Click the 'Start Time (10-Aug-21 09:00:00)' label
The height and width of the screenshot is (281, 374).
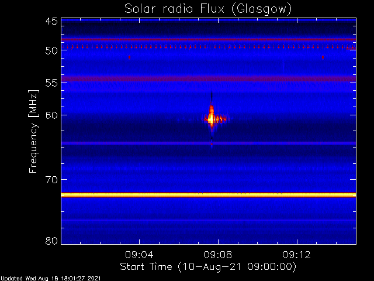(x=208, y=267)
